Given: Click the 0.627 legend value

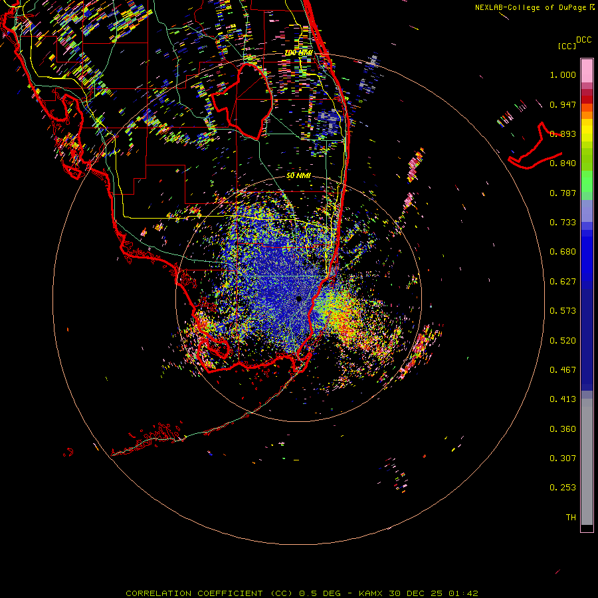Looking at the screenshot, I should coord(563,282).
